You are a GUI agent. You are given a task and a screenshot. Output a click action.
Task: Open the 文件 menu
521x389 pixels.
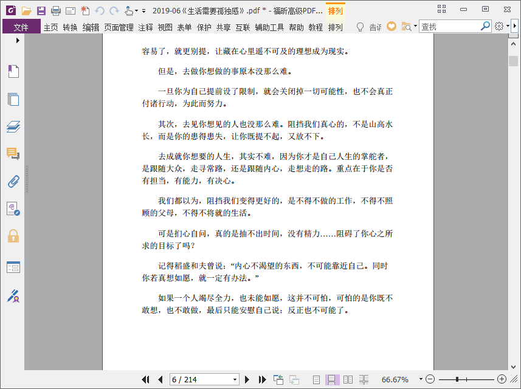(x=21, y=27)
